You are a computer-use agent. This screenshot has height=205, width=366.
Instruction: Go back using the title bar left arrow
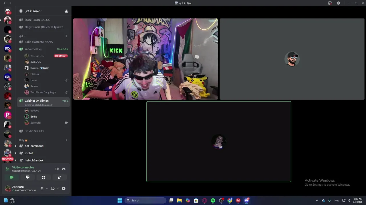pyautogui.click(x=5, y=3)
